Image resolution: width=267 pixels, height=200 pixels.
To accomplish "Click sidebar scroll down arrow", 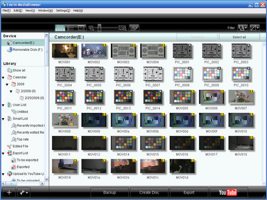I will (46, 179).
